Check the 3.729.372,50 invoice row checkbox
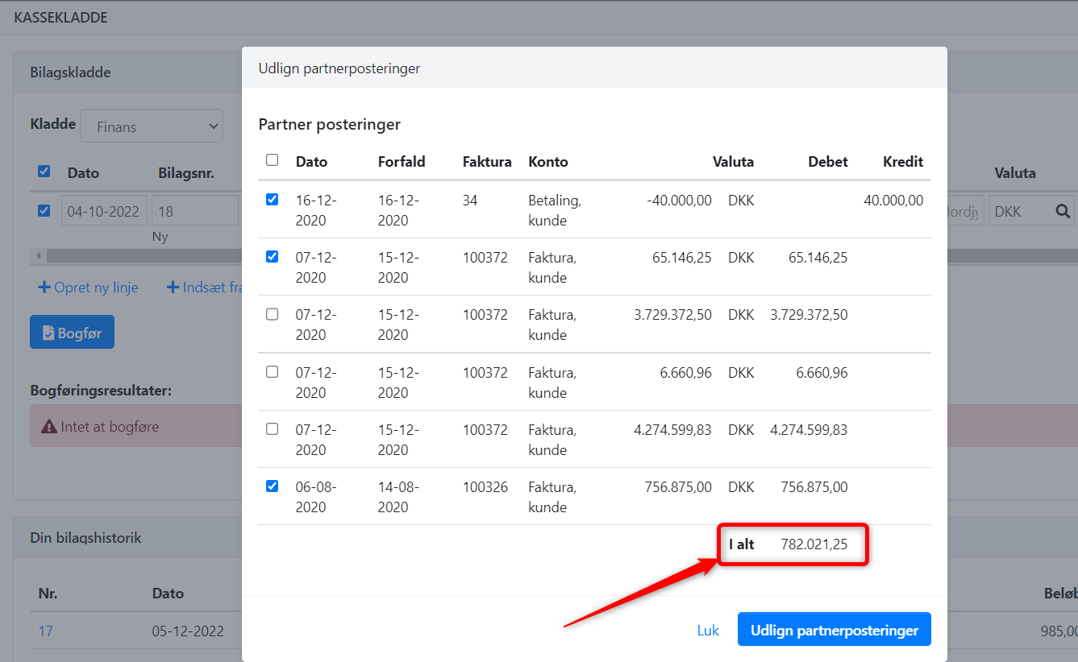Screen dimensions: 1078x662 pos(273,314)
